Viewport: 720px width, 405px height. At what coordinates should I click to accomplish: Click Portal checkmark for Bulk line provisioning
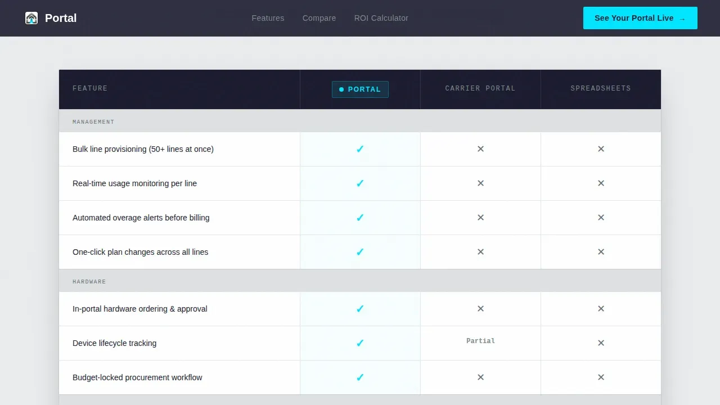[360, 149]
